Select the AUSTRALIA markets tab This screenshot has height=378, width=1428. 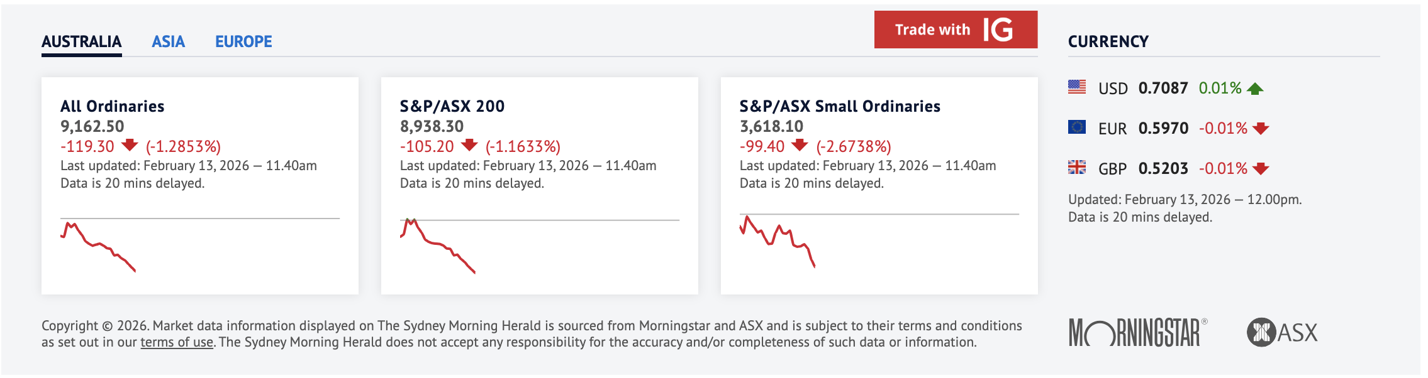pos(81,41)
